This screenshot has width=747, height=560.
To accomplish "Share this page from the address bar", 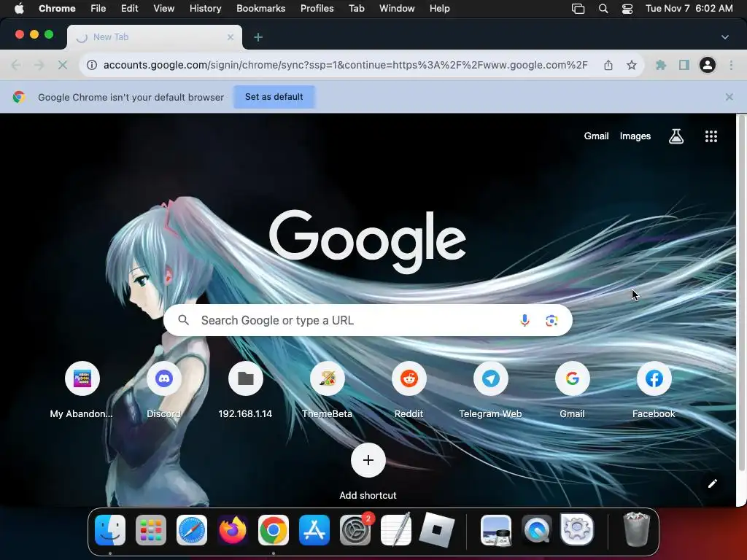I will 608,65.
